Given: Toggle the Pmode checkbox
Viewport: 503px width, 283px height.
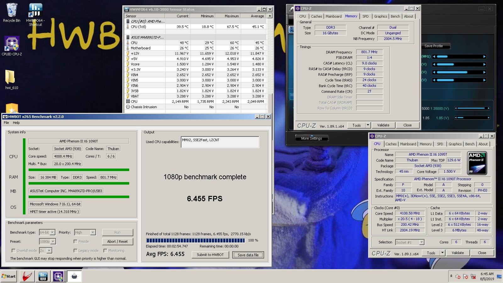Looking at the screenshot, I should (75, 241).
